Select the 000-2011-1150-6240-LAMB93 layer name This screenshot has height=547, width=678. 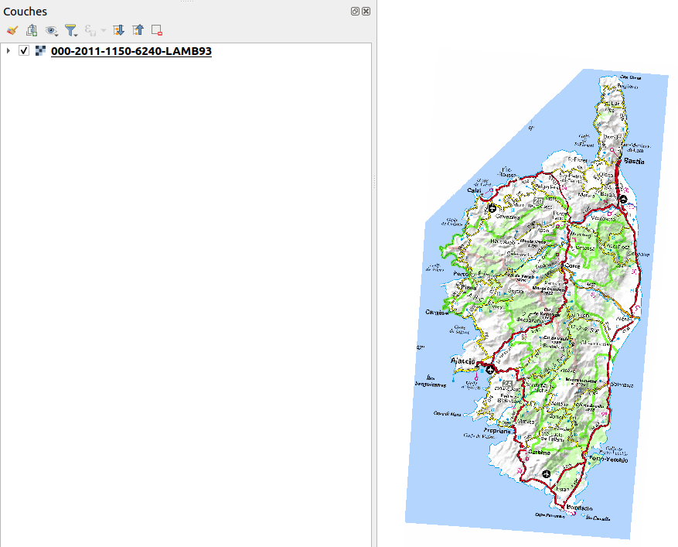tap(131, 51)
